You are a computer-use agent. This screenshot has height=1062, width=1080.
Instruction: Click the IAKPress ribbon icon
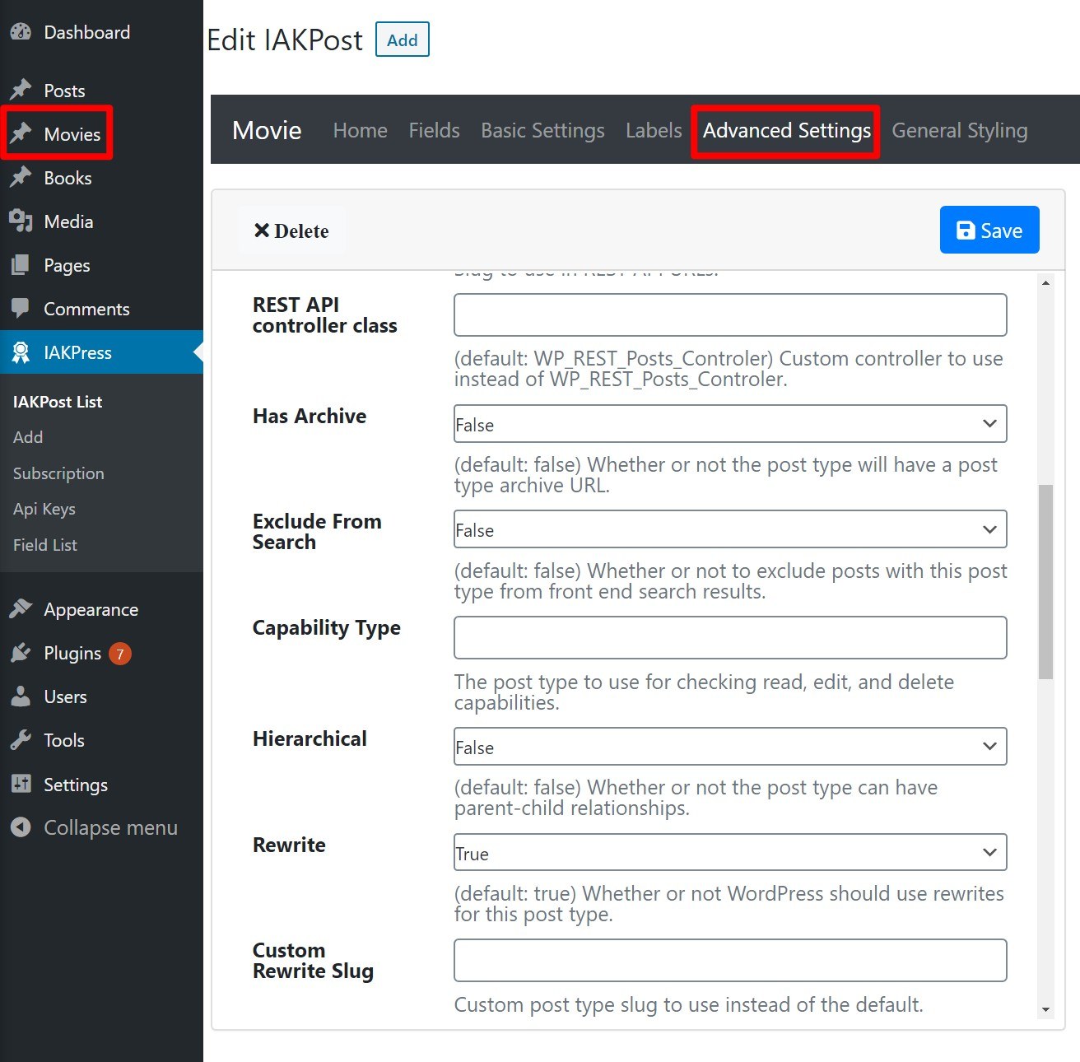tap(21, 352)
